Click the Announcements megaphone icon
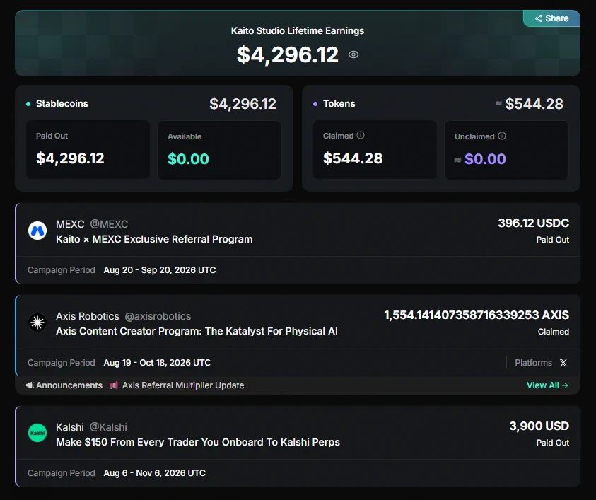This screenshot has height=500, width=596. coord(30,385)
